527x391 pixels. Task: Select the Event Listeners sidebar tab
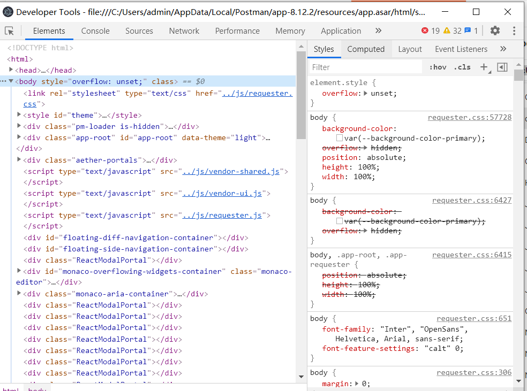[x=461, y=49]
